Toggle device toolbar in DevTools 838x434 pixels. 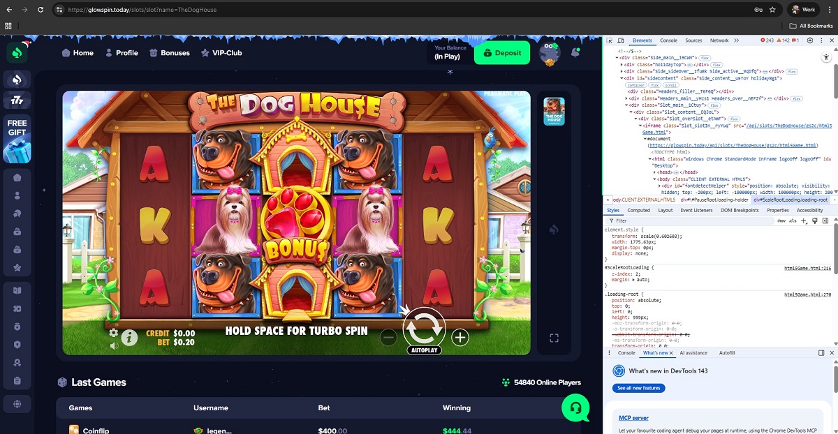(x=620, y=40)
